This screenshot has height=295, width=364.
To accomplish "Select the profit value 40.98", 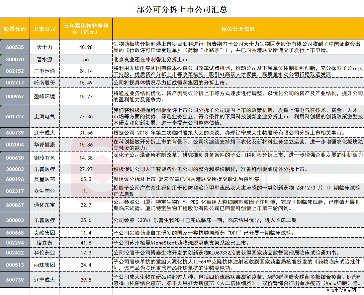I will [86, 47].
